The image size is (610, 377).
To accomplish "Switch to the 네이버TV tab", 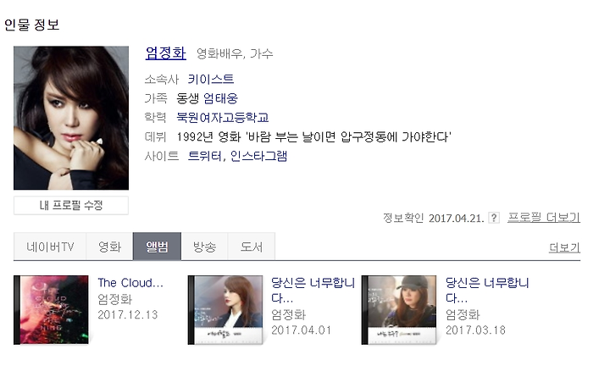I will [50, 247].
